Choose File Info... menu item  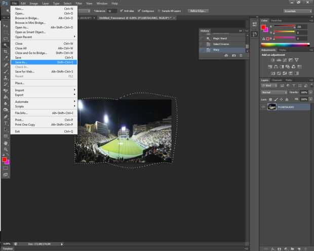pos(44,113)
